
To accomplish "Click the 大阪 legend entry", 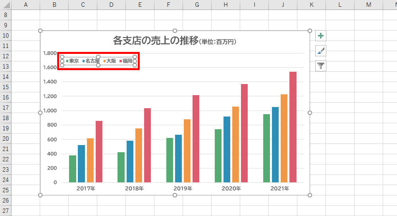I will 110,61.
